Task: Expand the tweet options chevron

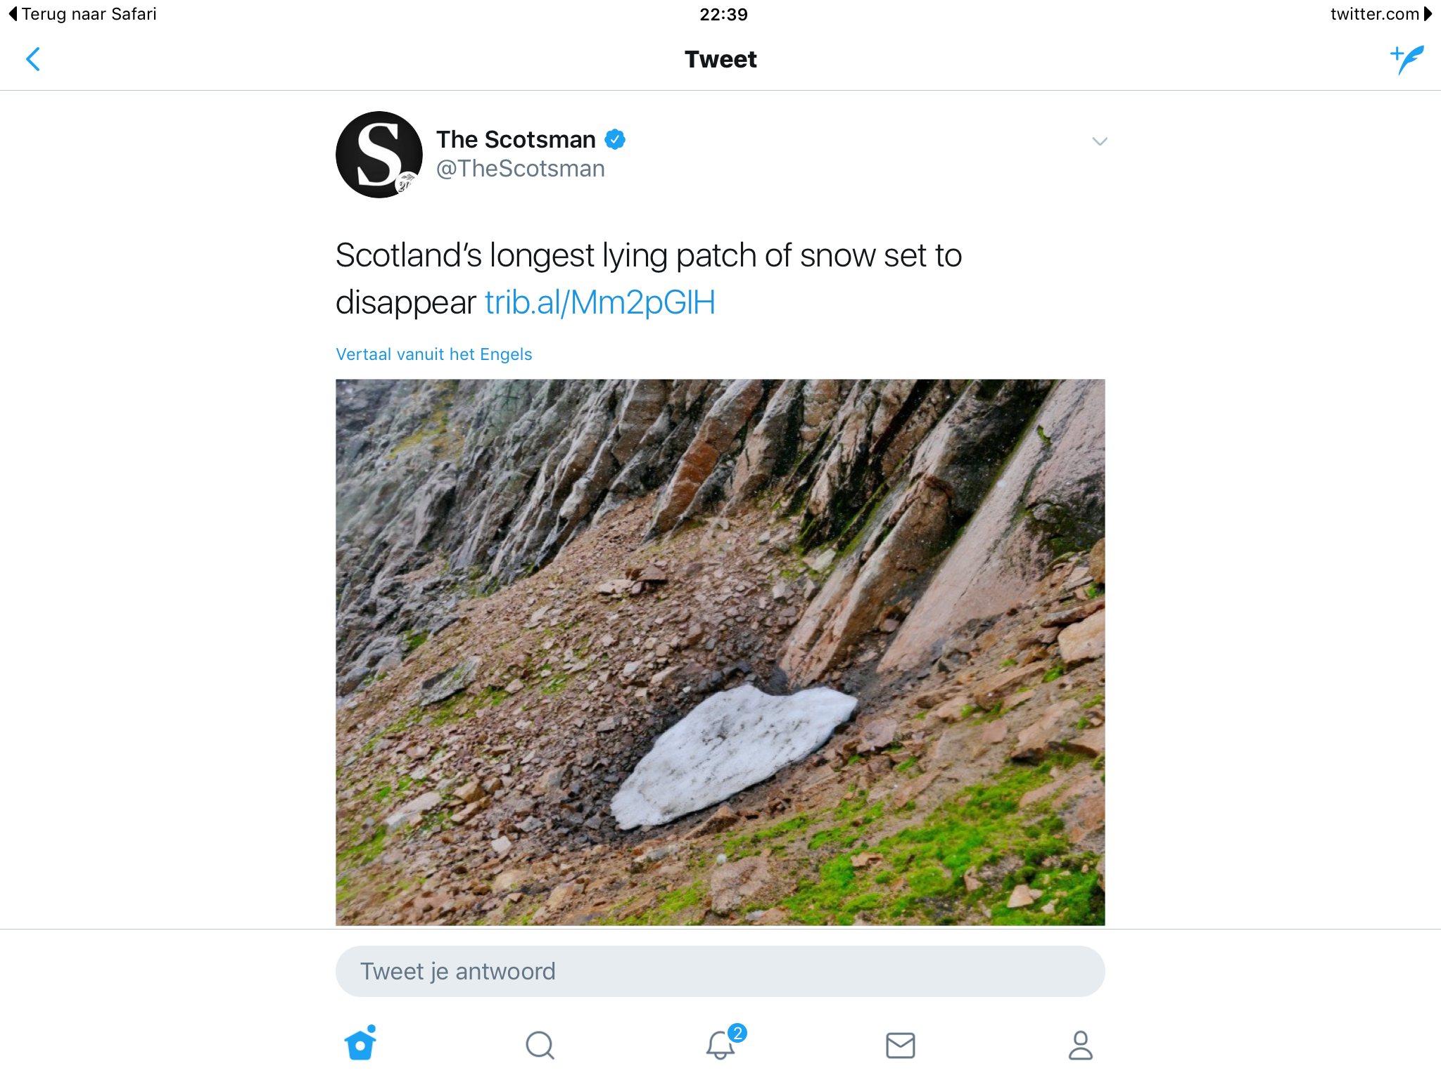Action: click(1100, 141)
